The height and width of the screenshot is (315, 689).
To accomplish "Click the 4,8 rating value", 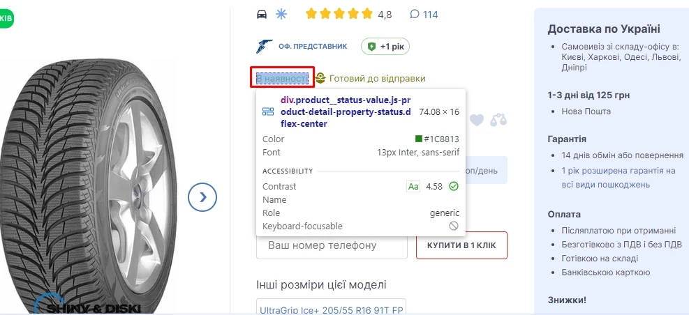I will click(385, 15).
